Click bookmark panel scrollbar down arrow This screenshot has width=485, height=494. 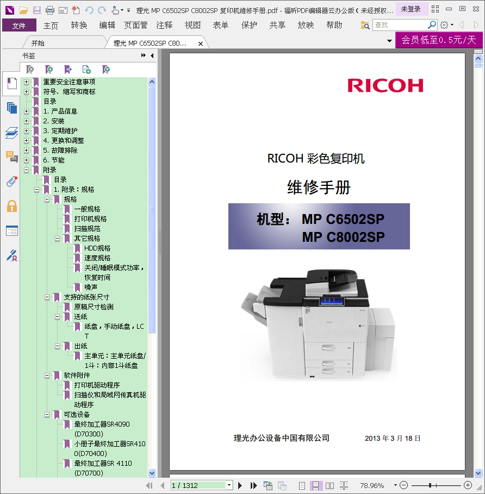[152, 473]
